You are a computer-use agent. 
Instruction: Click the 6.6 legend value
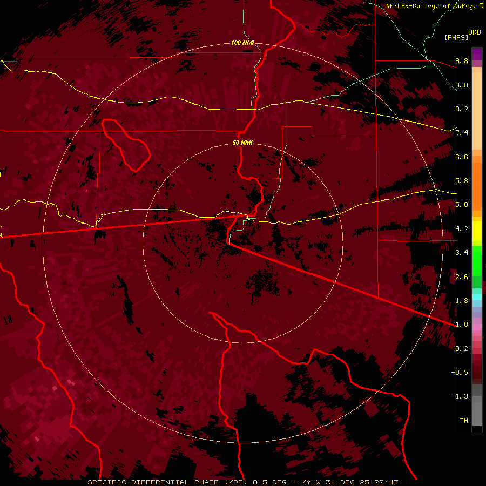coord(462,157)
